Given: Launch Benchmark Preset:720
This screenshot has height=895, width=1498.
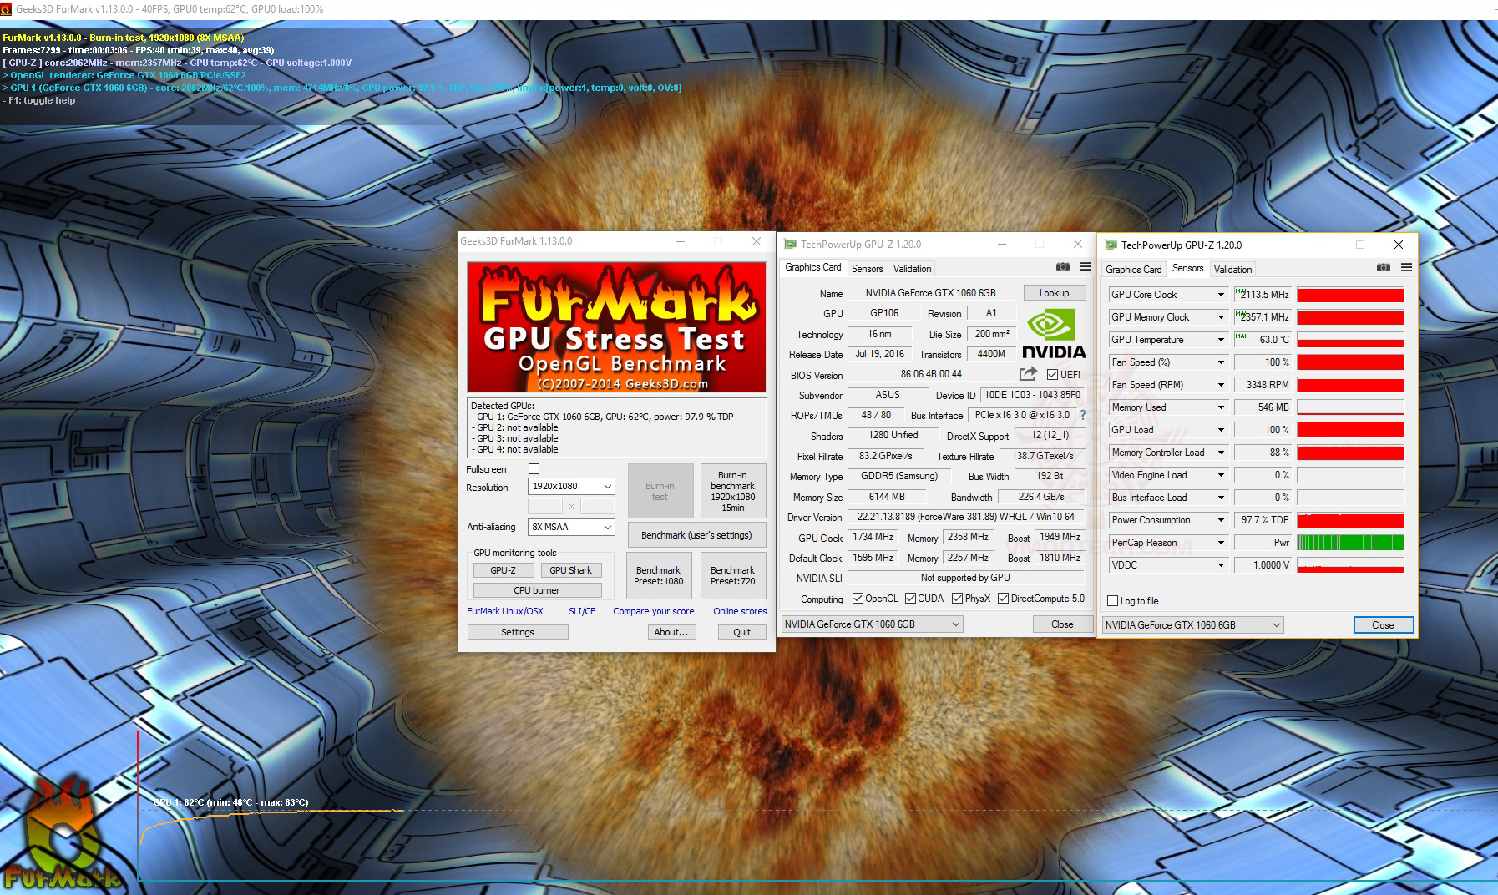Looking at the screenshot, I should point(732,575).
